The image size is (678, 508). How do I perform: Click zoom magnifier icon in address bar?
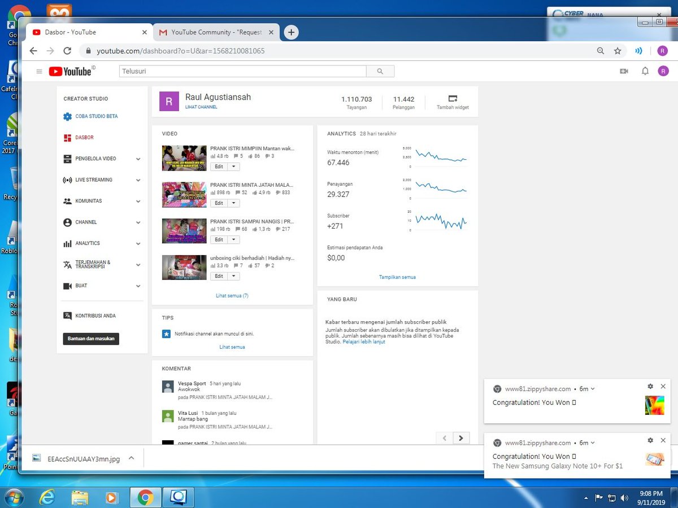point(601,51)
